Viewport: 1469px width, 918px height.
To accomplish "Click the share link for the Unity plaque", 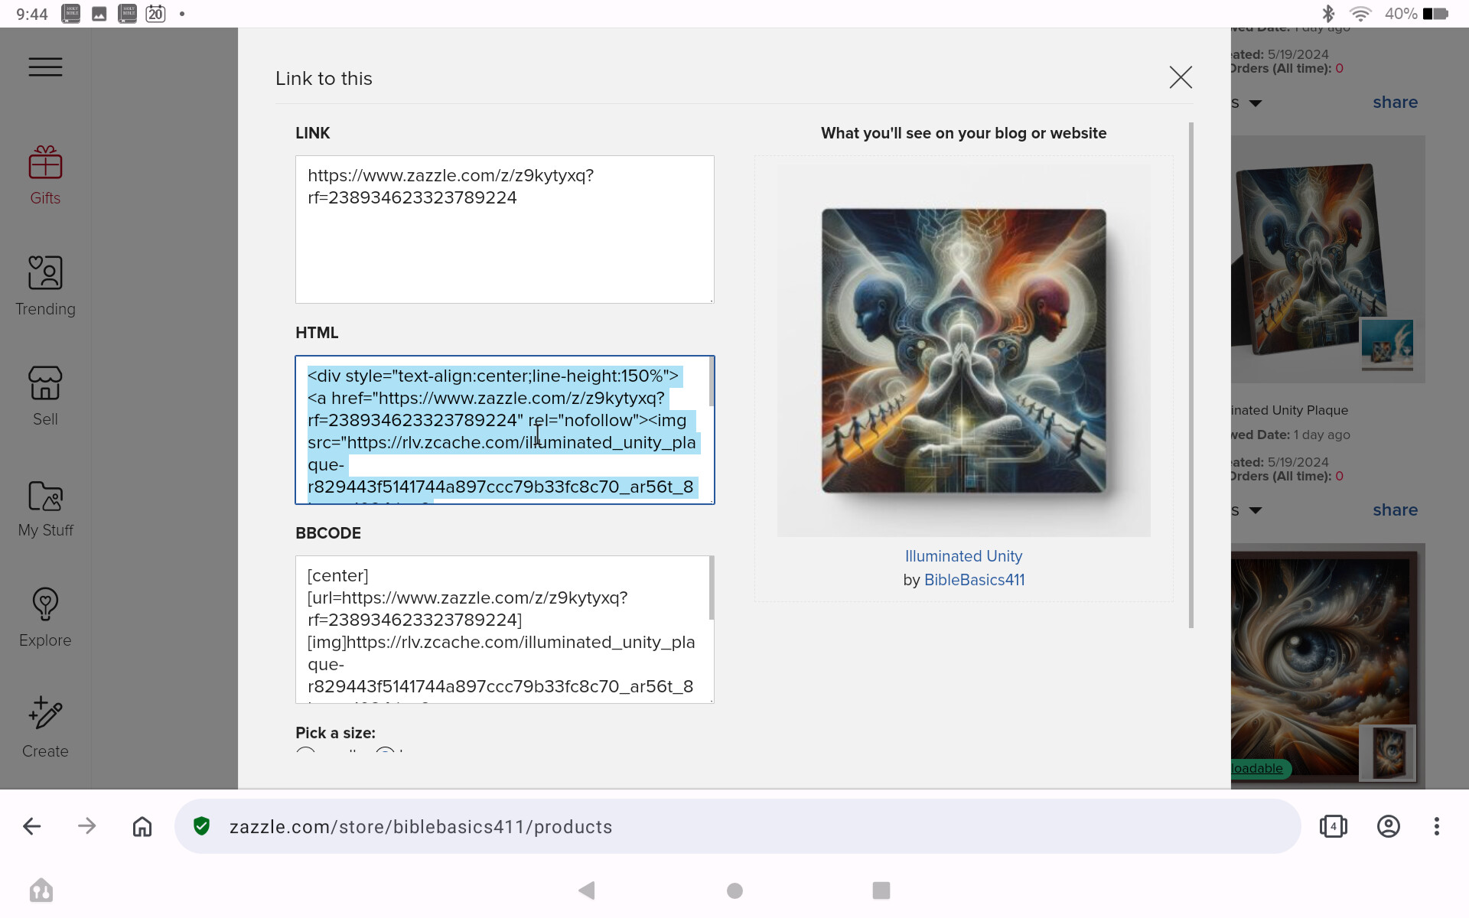I will [x=1395, y=510].
